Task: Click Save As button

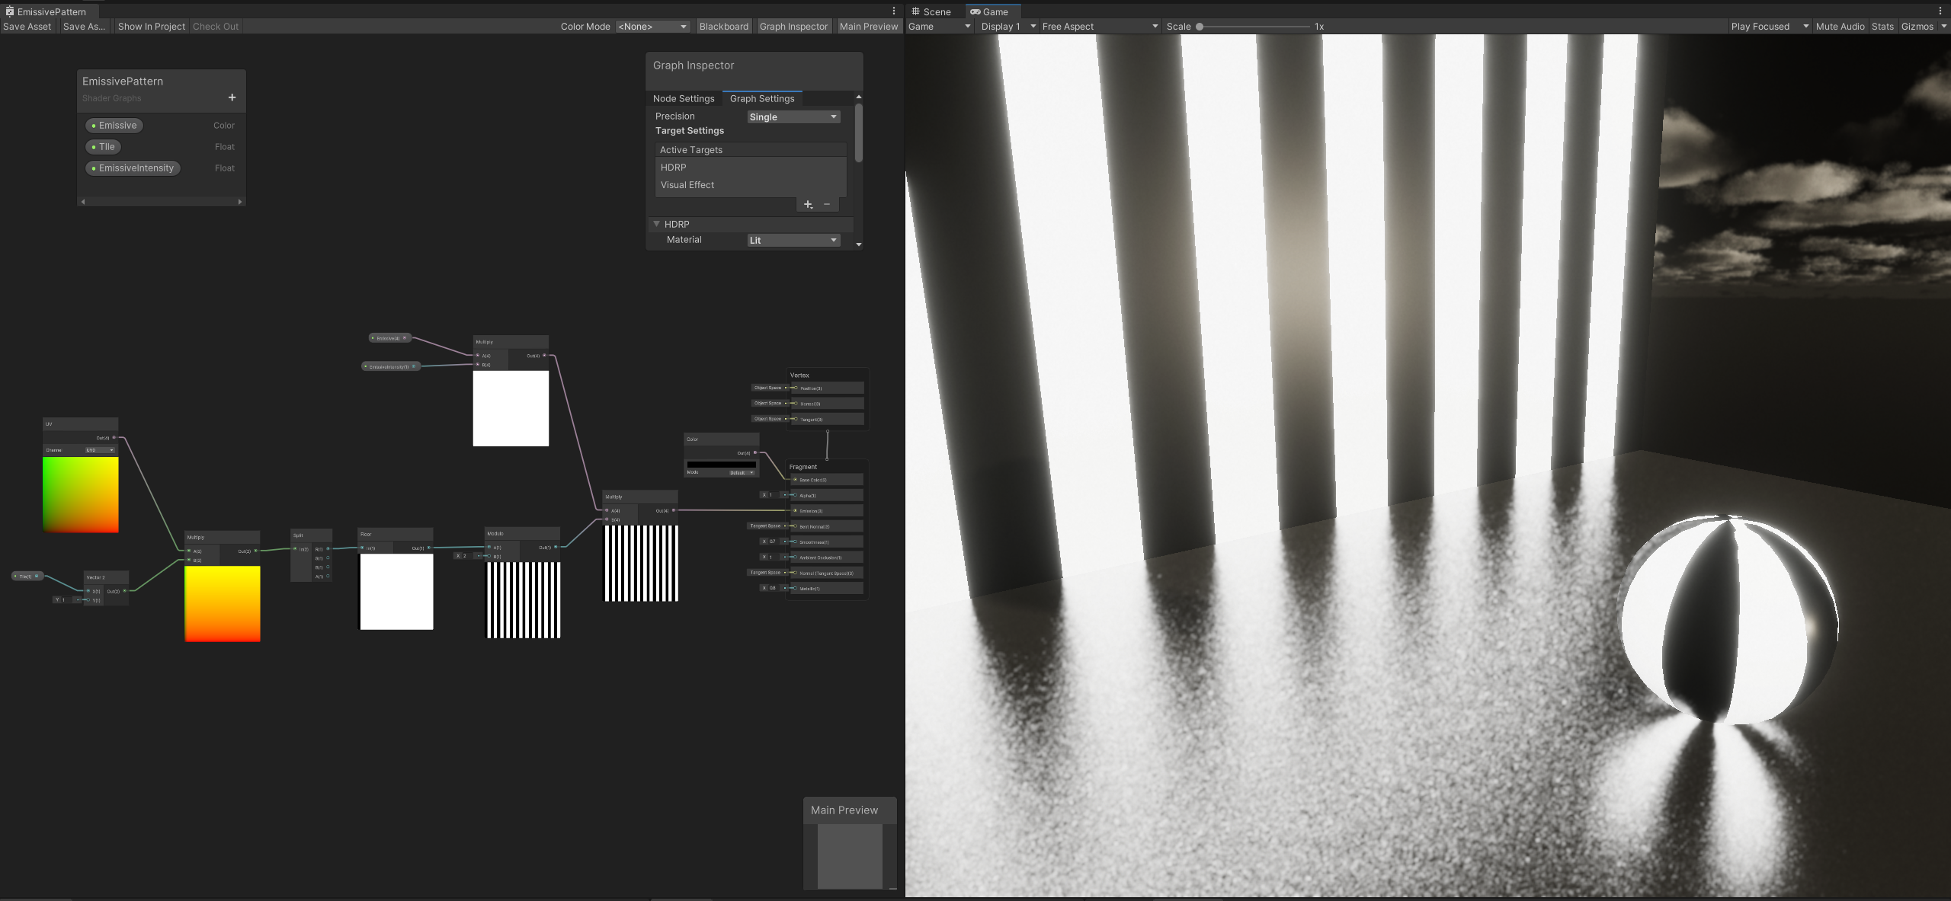Action: (x=82, y=26)
